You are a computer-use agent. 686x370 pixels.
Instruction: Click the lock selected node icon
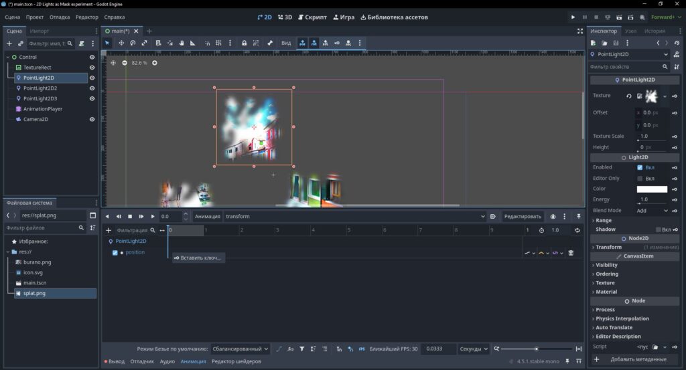(x=244, y=43)
